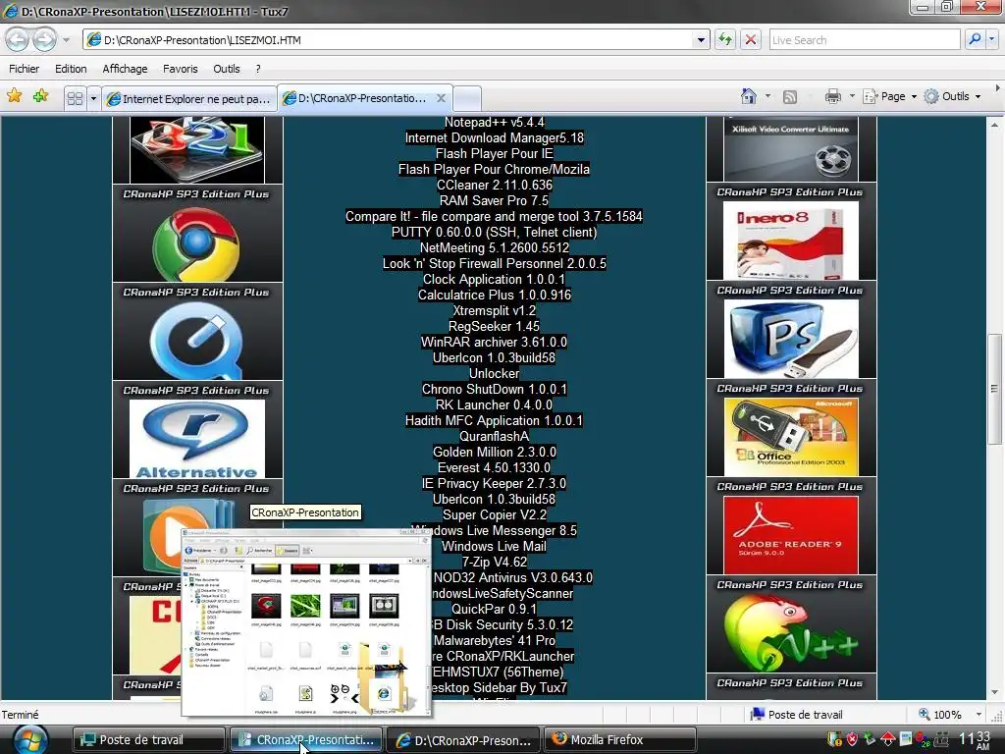Switch to 'Poste de travail' taskbar button
The height and width of the screenshot is (754, 1005).
click(149, 740)
